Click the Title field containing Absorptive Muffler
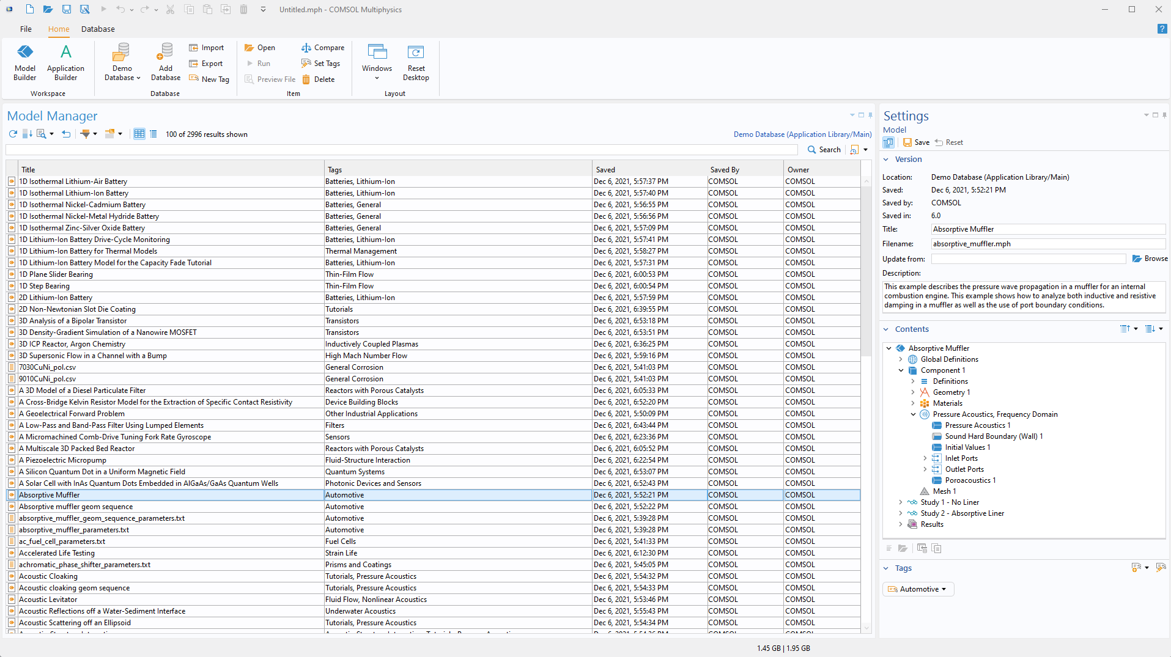This screenshot has width=1171, height=657. click(x=1049, y=229)
